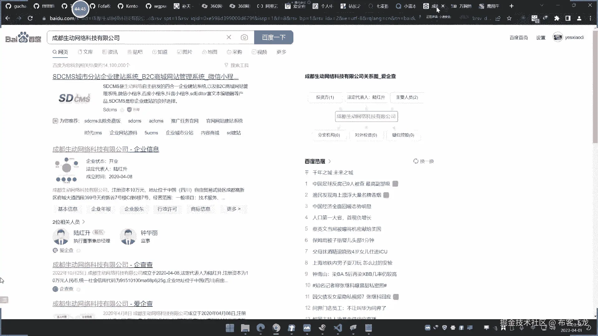Expand 更多 search categories
The image size is (598, 336).
[281, 52]
